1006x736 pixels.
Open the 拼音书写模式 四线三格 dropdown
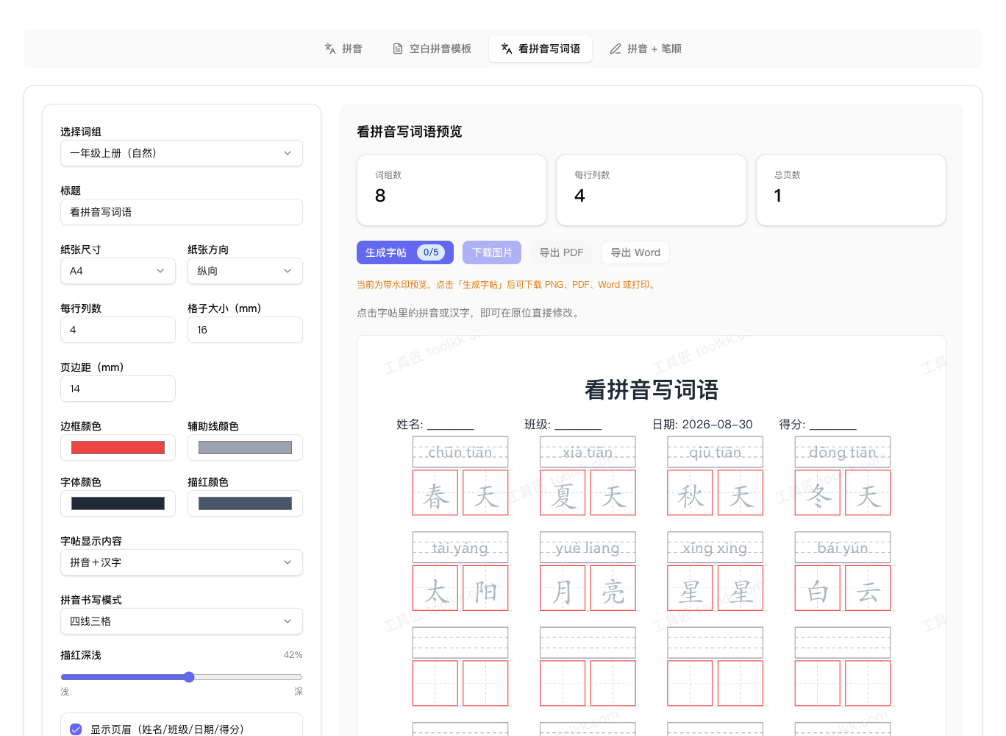182,621
